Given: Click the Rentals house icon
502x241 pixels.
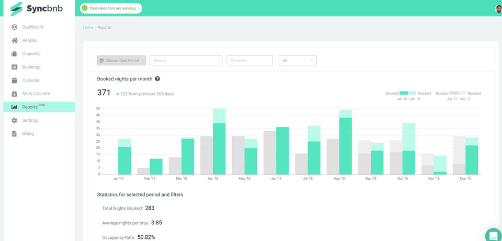Looking at the screenshot, I should click(15, 40).
